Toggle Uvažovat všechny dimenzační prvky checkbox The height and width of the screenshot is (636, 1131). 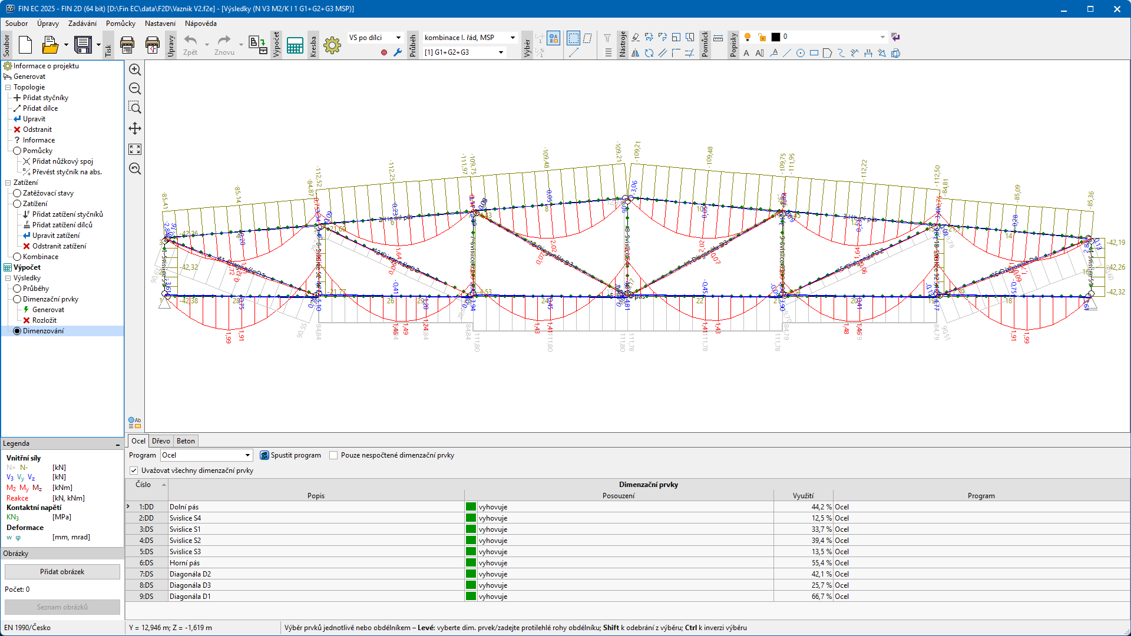134,471
